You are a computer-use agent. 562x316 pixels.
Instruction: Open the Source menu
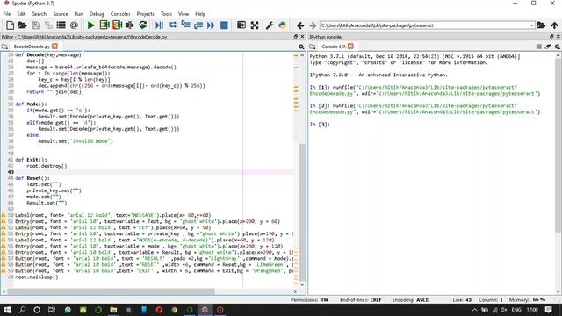(61, 14)
